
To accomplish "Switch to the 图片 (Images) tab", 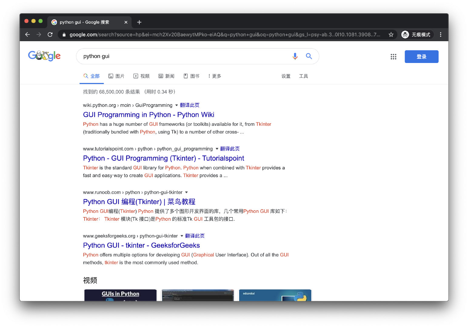I will tap(116, 76).
